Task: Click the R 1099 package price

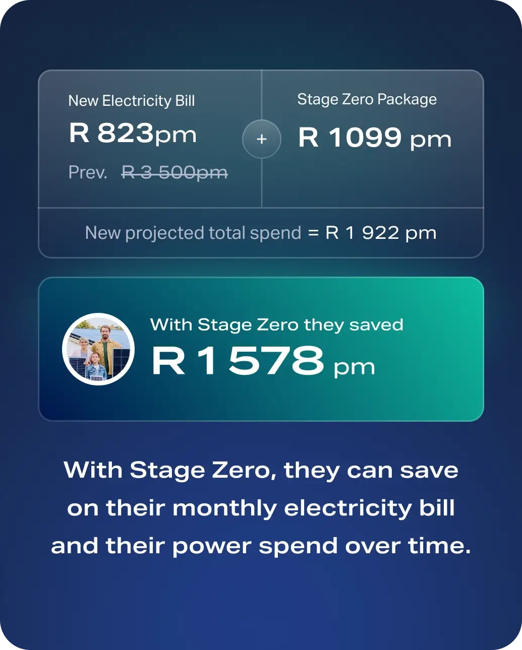Action: click(x=350, y=138)
